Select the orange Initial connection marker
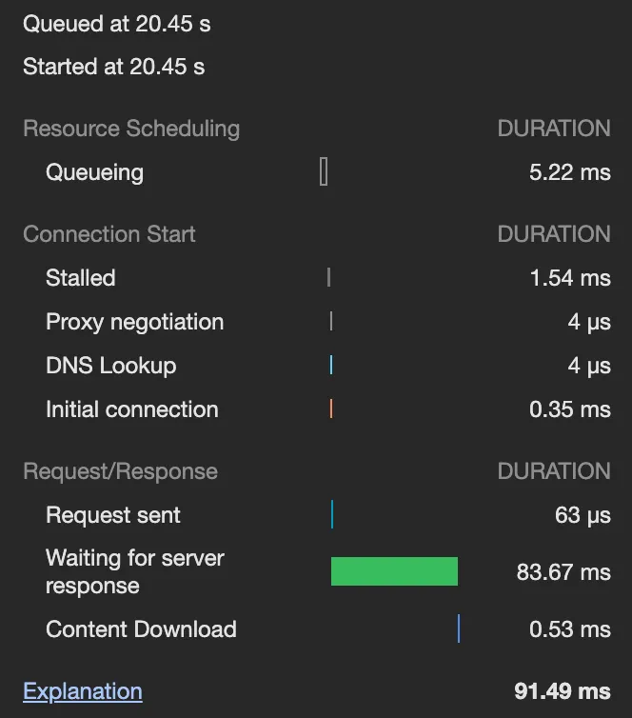 pos(331,409)
